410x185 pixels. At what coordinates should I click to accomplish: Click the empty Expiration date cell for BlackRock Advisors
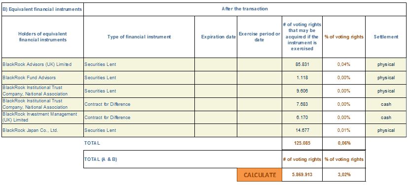click(x=216, y=64)
